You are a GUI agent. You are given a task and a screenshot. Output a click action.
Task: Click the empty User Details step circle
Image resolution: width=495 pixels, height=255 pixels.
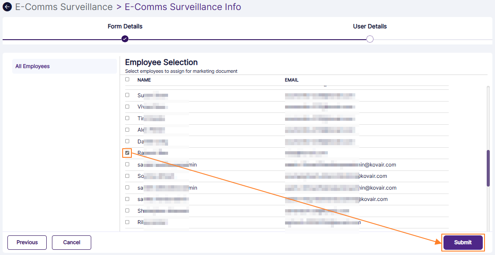370,39
